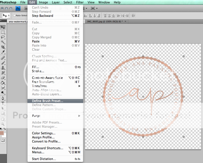The height and width of the screenshot is (163, 203).
Task: Enable the Auto-Select checkbox
Action: (x=14, y=16)
